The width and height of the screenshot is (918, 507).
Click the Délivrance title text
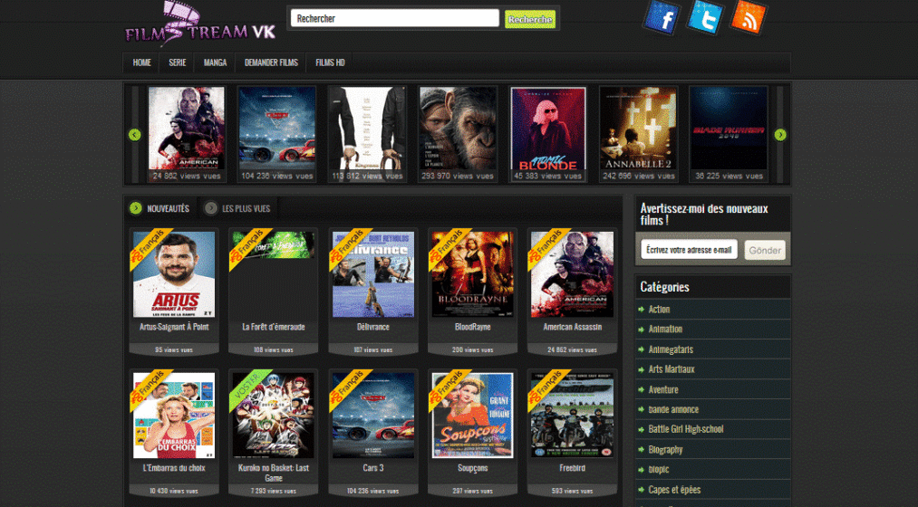373,327
